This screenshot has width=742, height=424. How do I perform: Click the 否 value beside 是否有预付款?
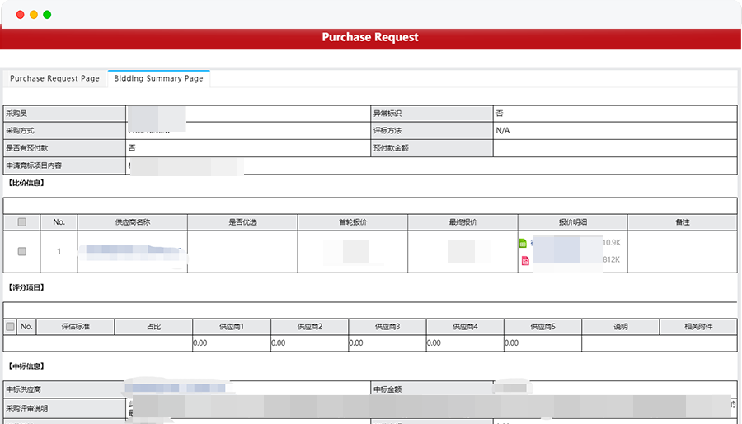132,148
